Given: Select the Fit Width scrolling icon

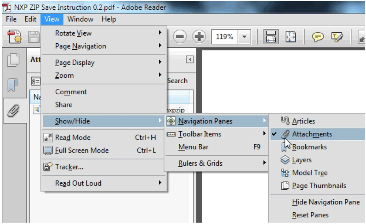Looking at the screenshot, I should coord(271,37).
